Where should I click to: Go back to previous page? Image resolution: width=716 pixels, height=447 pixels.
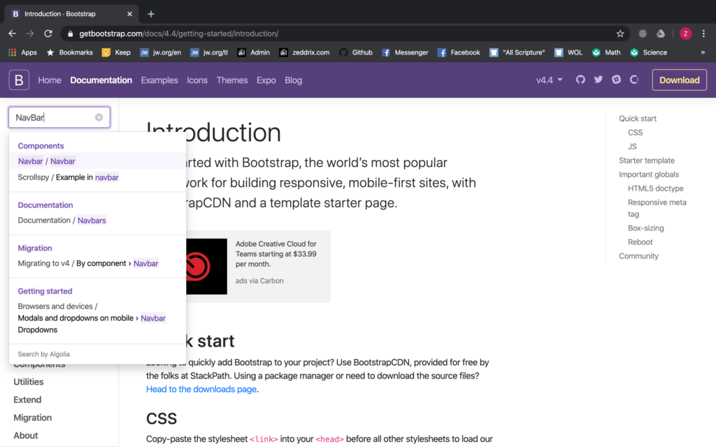tap(13, 34)
